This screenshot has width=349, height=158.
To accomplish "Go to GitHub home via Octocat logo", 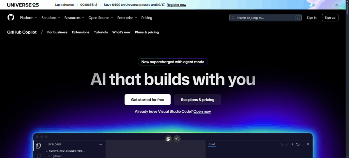I will [x=11, y=18].
